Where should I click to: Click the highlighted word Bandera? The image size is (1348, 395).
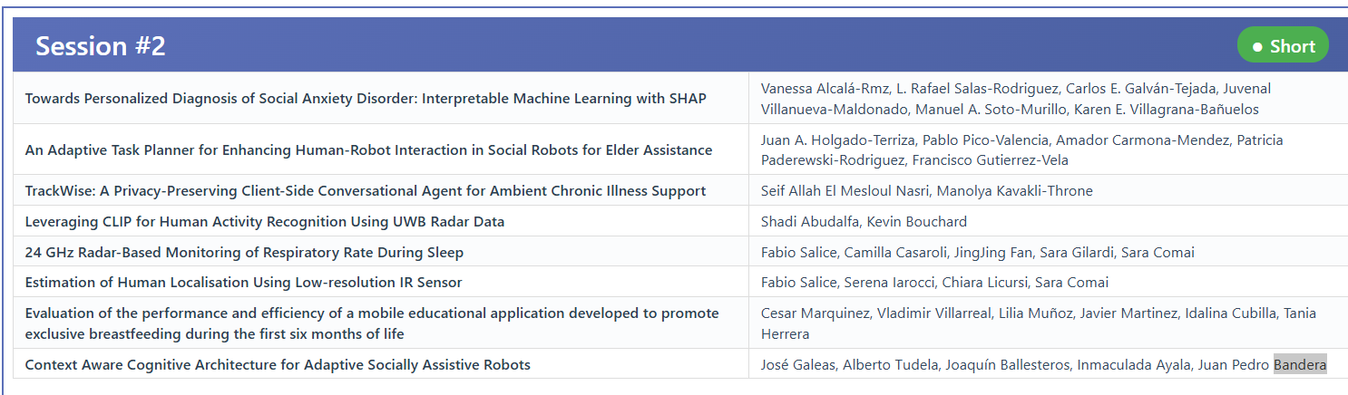click(x=1300, y=365)
